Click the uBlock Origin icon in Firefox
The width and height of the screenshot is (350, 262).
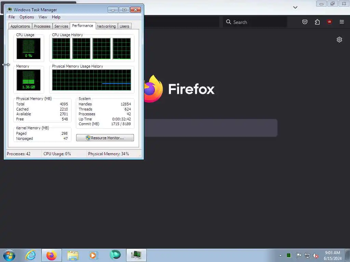329,21
